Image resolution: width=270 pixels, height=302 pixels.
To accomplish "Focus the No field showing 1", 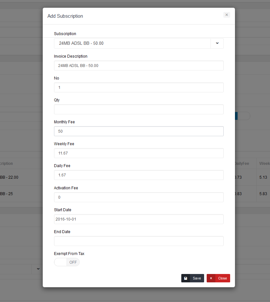I will [x=139, y=87].
